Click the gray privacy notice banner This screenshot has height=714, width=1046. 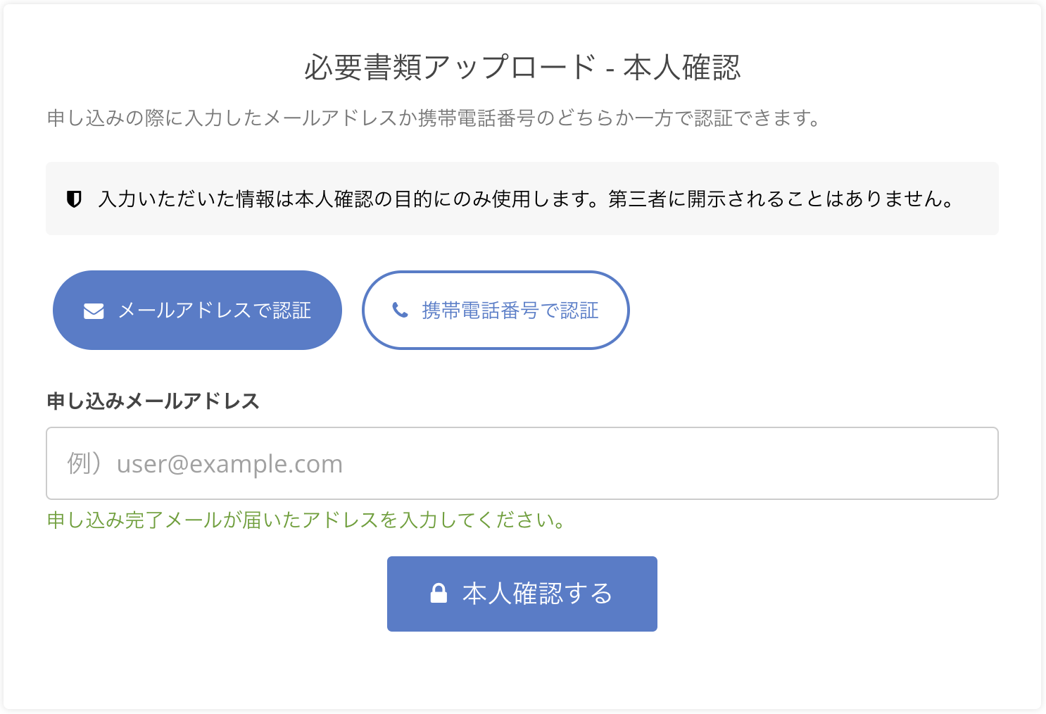click(x=522, y=218)
